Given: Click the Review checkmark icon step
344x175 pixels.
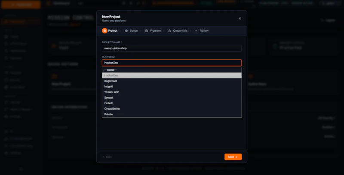Looking at the screenshot, I should pyautogui.click(x=197, y=30).
